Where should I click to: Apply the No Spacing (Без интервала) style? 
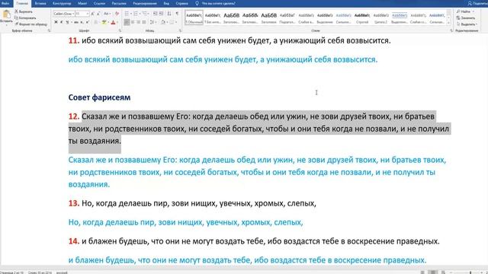[x=213, y=18]
